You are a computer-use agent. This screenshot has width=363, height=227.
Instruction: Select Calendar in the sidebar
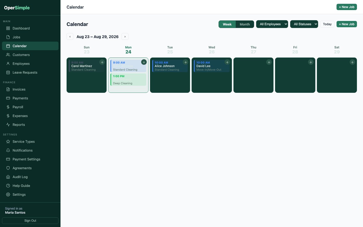30,46
